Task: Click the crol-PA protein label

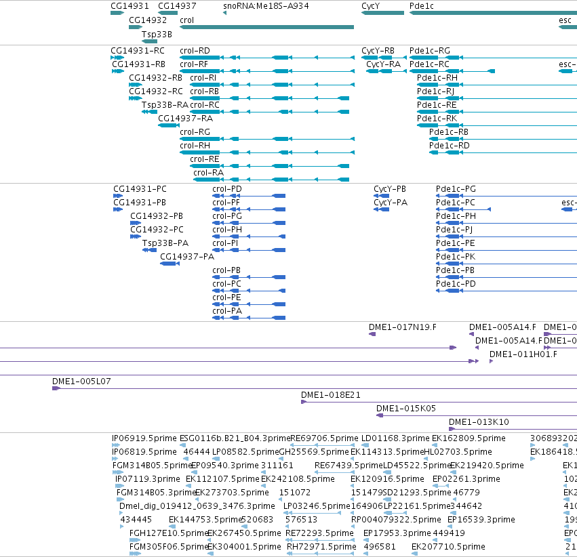Action: click(x=227, y=310)
